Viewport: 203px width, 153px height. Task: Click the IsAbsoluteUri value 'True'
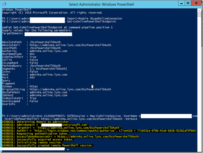click(33, 98)
